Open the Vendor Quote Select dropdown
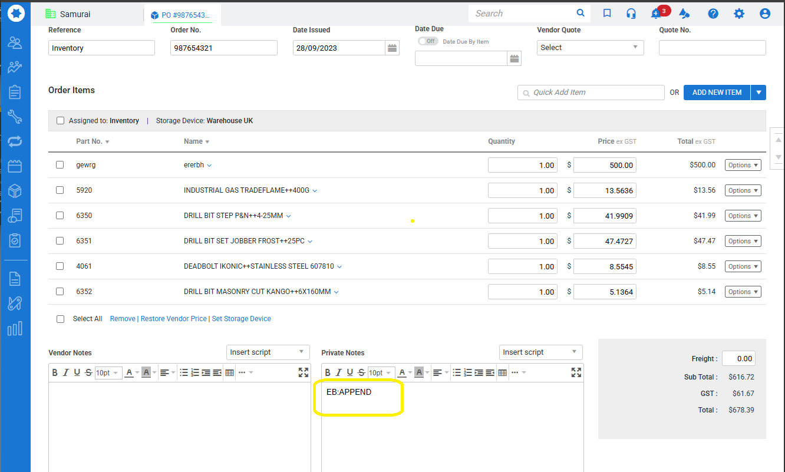 [x=590, y=48]
